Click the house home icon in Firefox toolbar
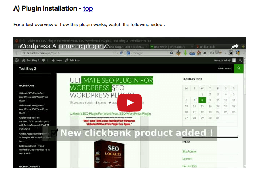Image resolution: width=255 pixels, height=174 pixels. 199,53
